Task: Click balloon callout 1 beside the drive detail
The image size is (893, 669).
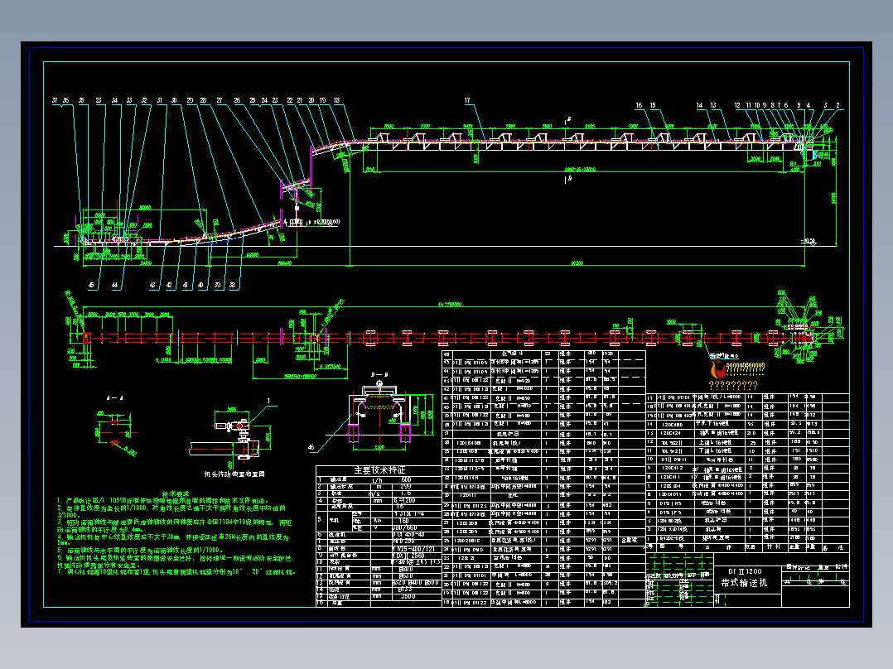Action: (268, 402)
